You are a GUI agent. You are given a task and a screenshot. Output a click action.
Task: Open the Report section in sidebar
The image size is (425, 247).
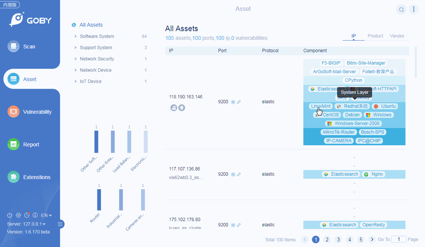point(24,144)
